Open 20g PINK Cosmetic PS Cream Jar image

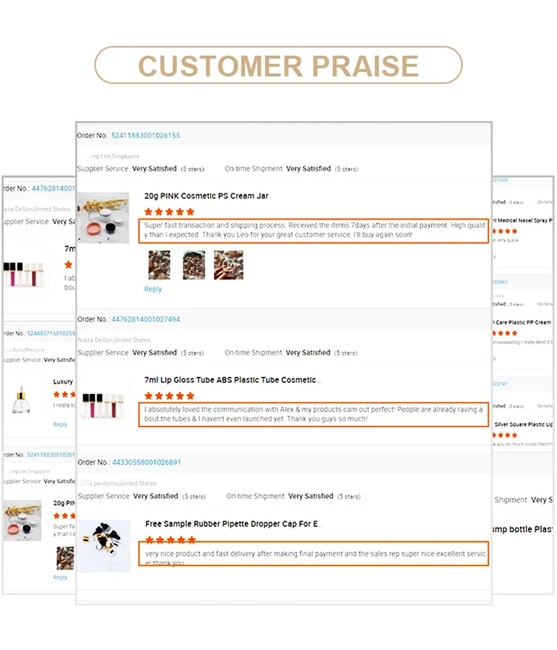[103, 217]
